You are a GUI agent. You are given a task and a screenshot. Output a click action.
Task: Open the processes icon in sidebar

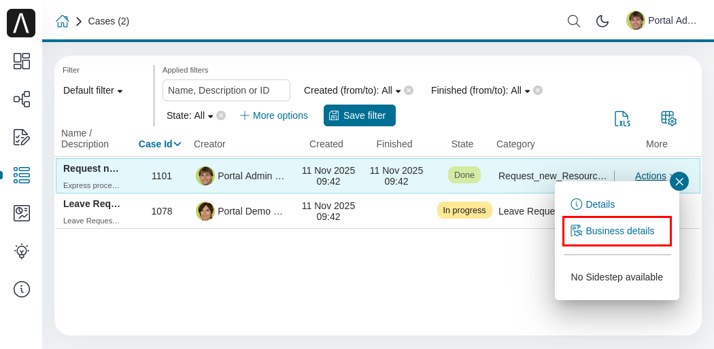pos(21,99)
